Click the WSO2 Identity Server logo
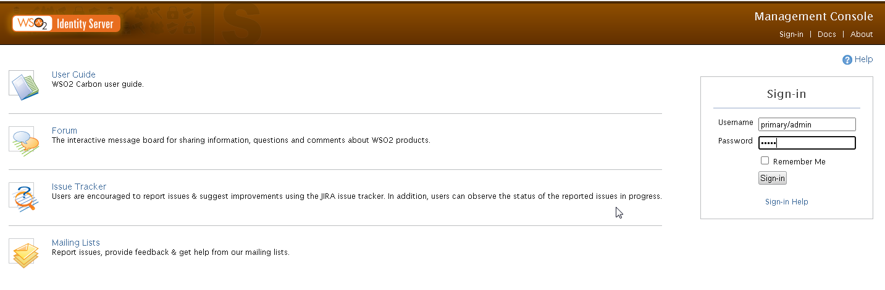The height and width of the screenshot is (290, 885). [66, 23]
